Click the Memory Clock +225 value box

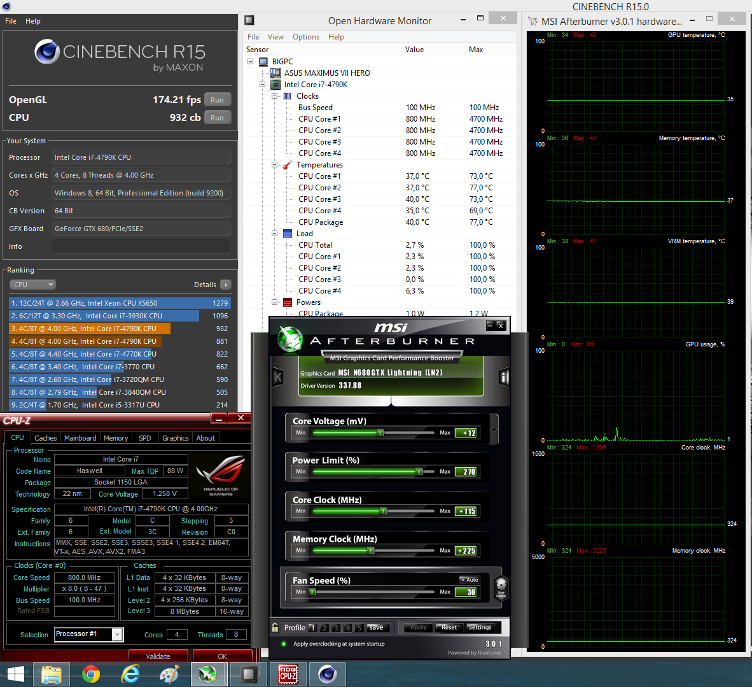(x=466, y=551)
